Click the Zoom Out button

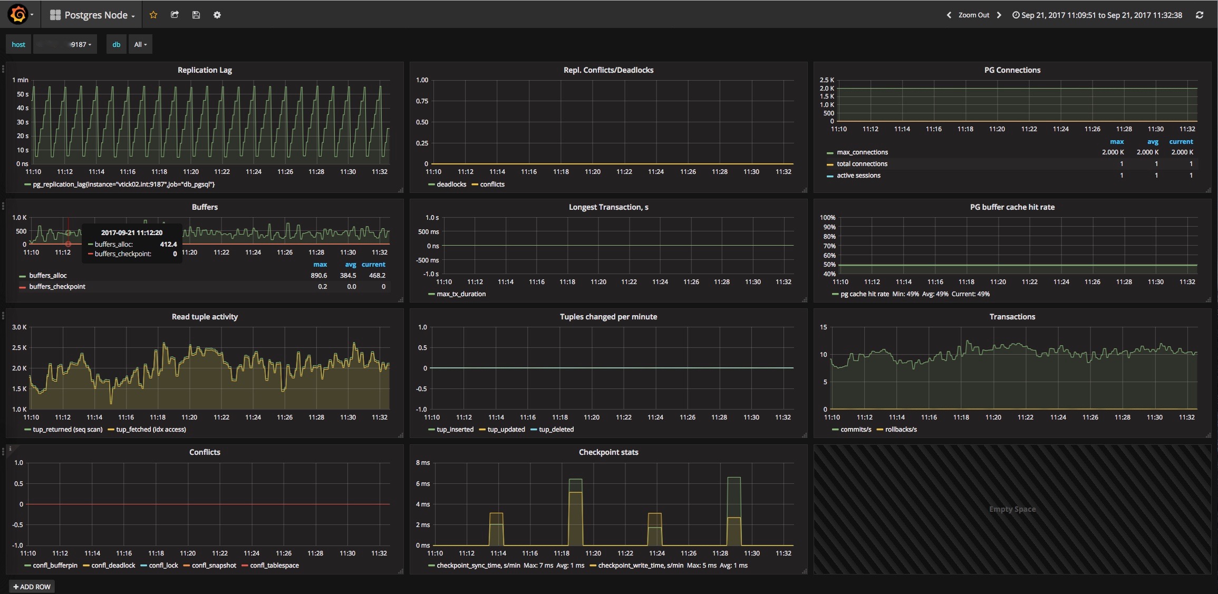(x=973, y=15)
